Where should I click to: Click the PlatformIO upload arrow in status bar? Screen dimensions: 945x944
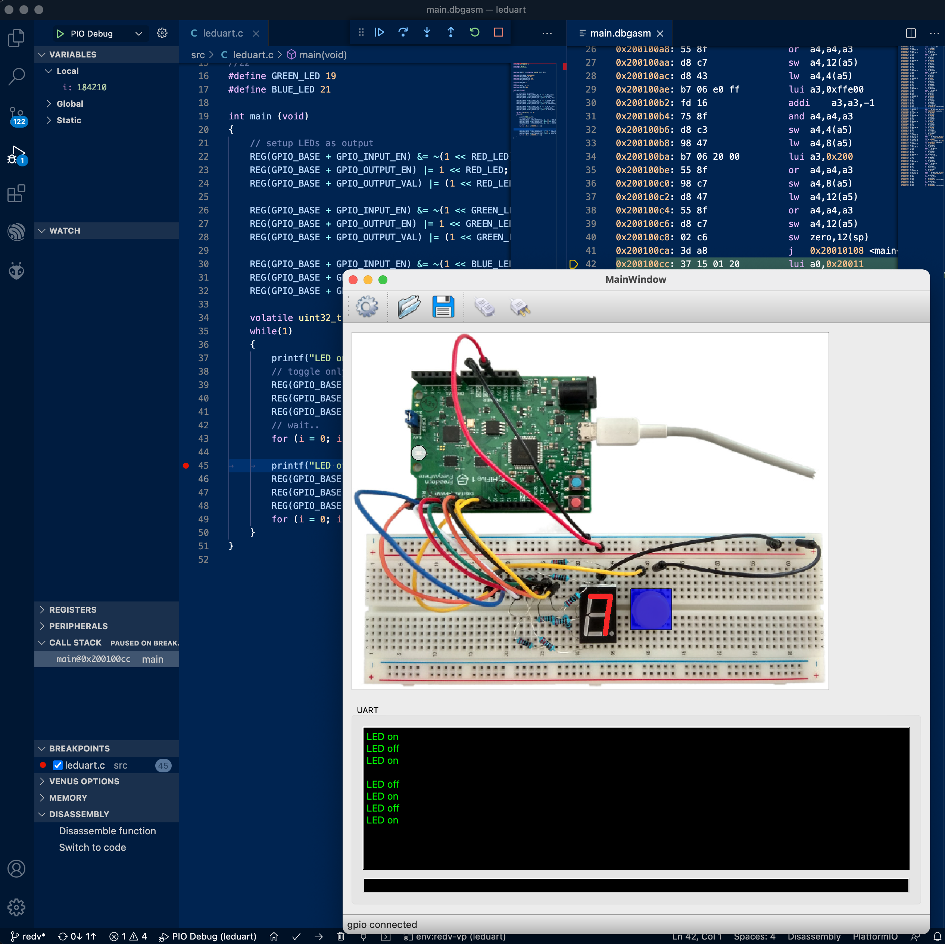pos(319,936)
